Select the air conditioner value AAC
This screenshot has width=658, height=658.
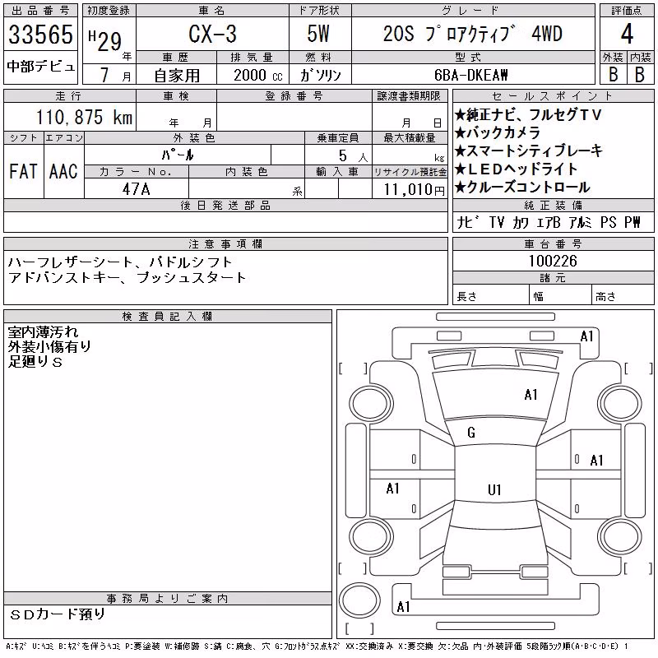point(63,171)
